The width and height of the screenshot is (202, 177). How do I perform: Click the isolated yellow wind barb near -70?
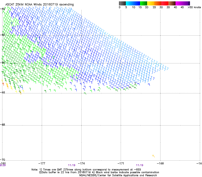point(153,156)
